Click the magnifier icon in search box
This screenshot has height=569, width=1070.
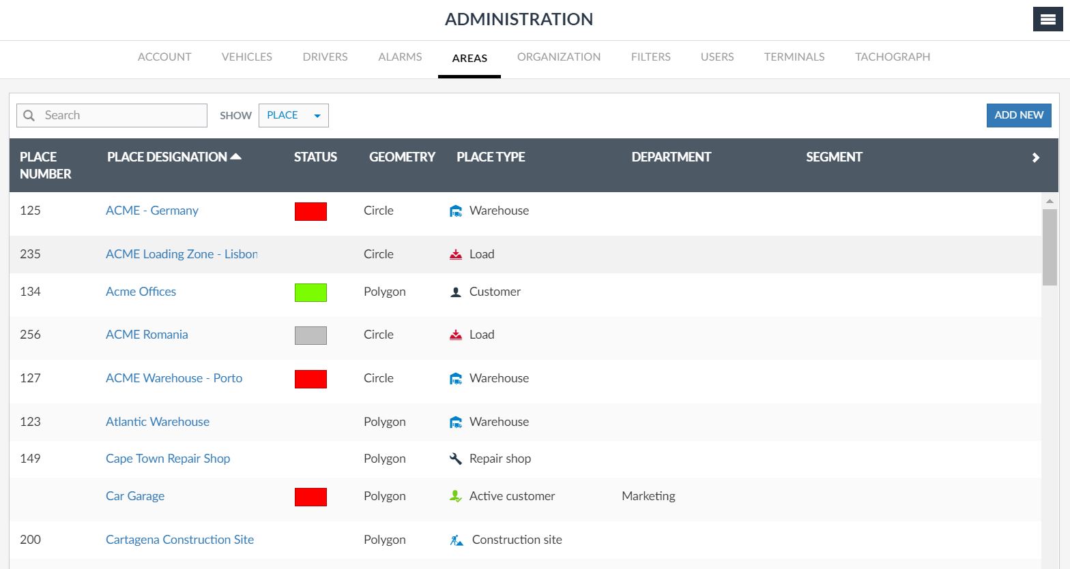[29, 116]
